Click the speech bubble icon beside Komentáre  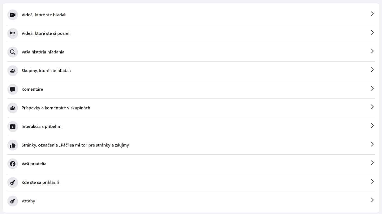click(13, 89)
